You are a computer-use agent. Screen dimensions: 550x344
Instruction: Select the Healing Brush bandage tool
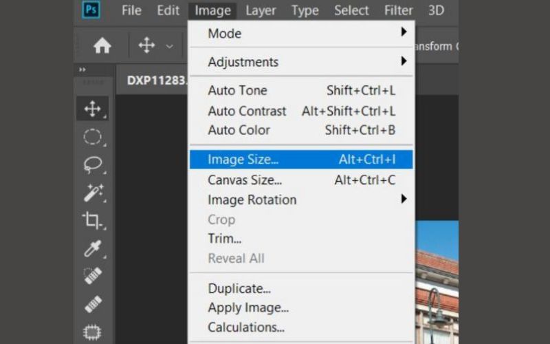coord(93,304)
